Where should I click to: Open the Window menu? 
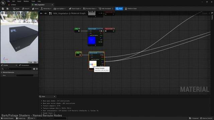(x=26, y=1)
